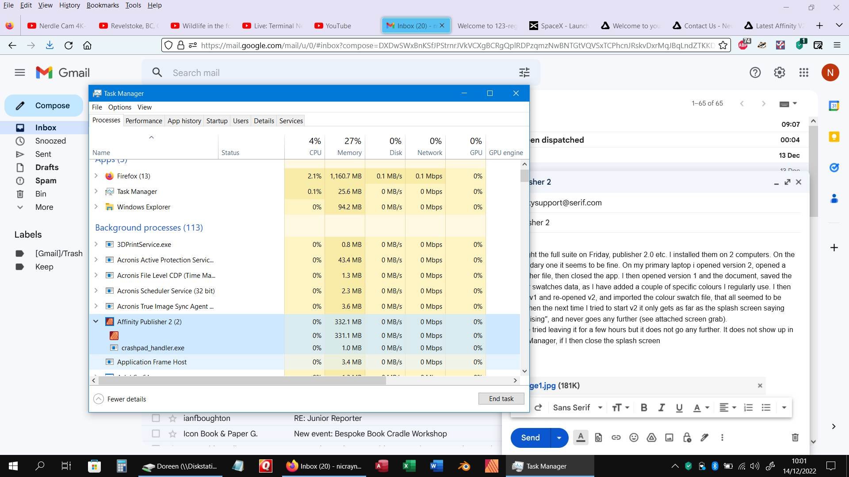Open Details tab in Task Manager
This screenshot has width=849, height=477.
point(264,121)
